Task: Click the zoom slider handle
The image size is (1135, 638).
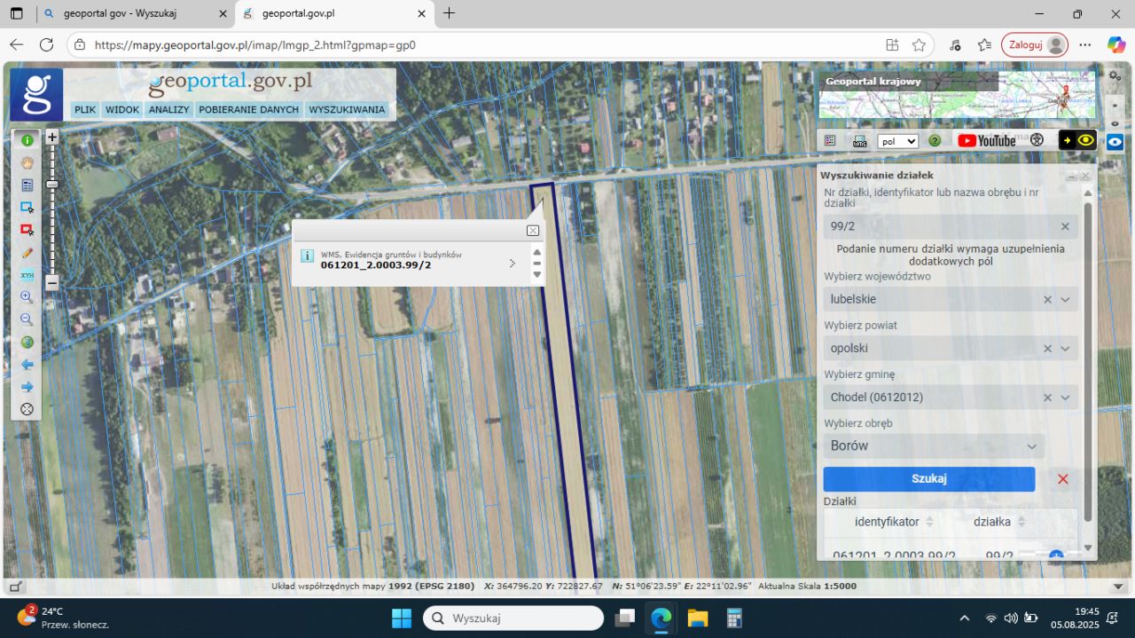Action: coord(52,184)
